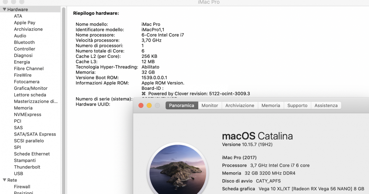Select Apple Pay in sidebar

[24, 22]
